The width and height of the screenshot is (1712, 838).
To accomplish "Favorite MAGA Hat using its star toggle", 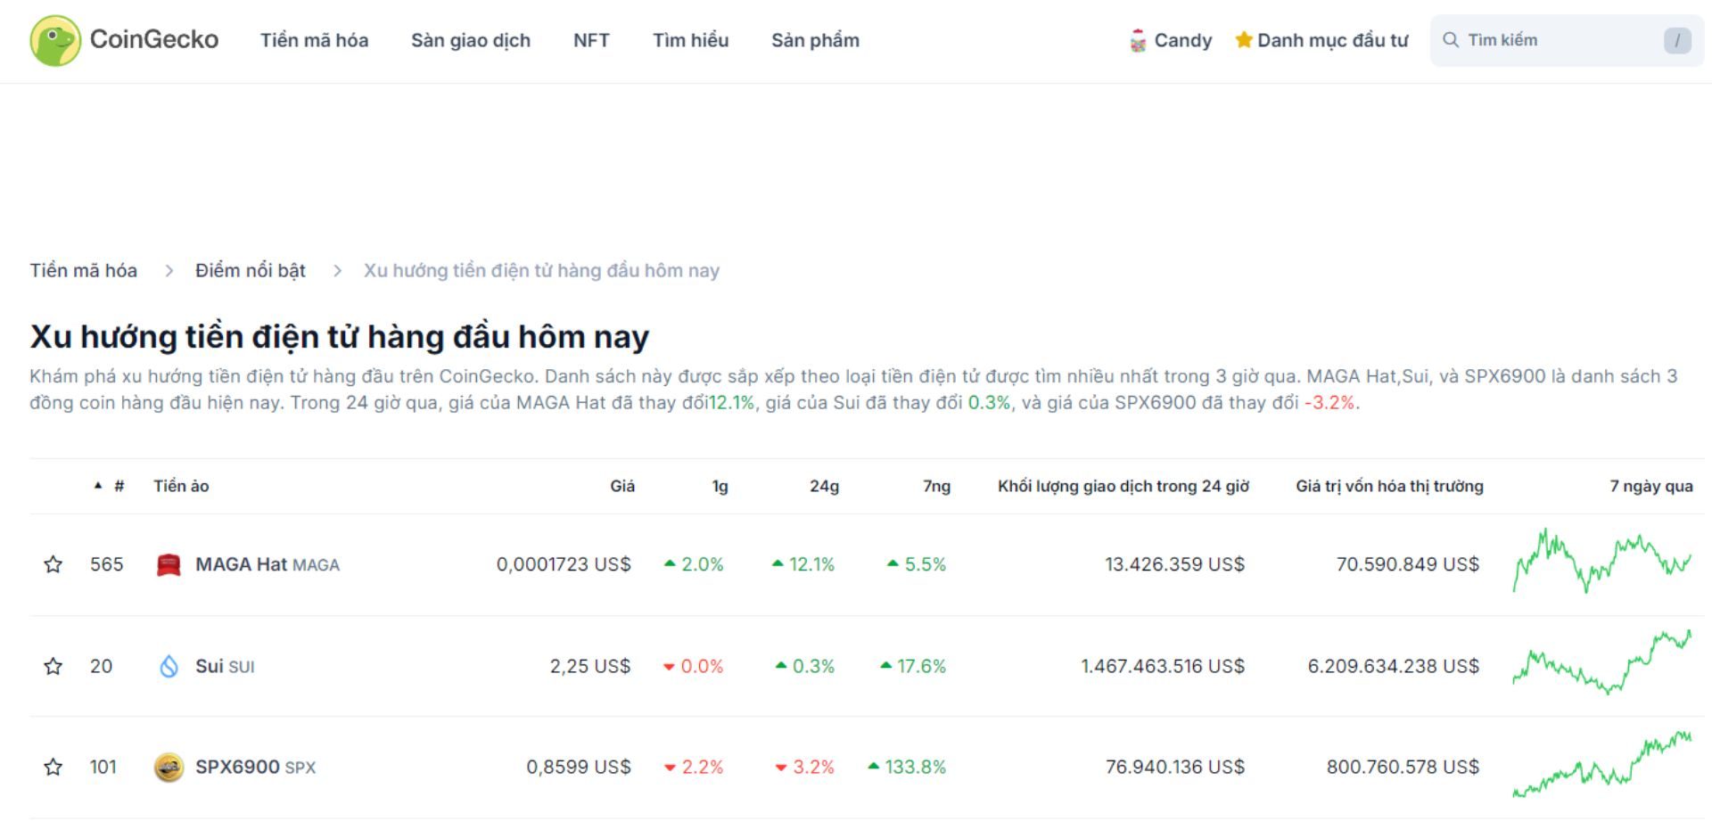I will 53,563.
